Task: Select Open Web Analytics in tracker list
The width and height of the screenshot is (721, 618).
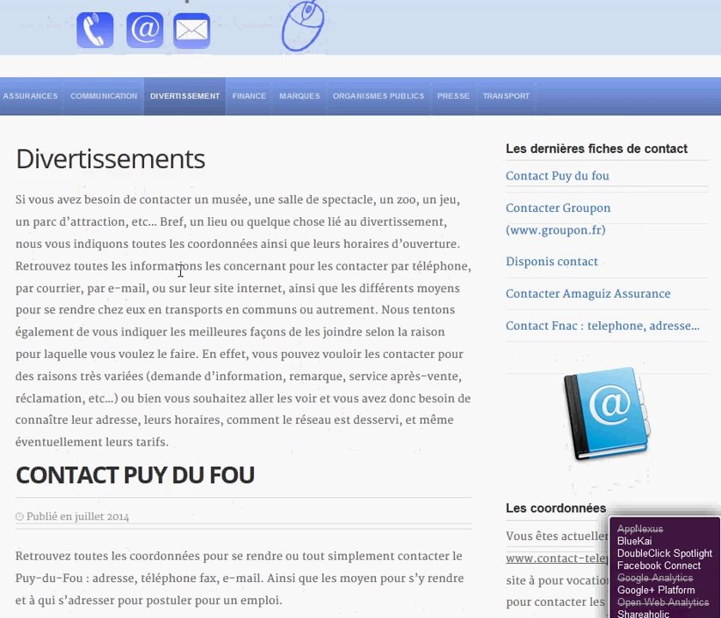Action: (663, 603)
